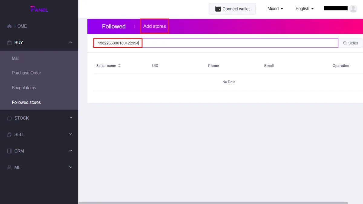Open the English language dropdown

coord(304,9)
